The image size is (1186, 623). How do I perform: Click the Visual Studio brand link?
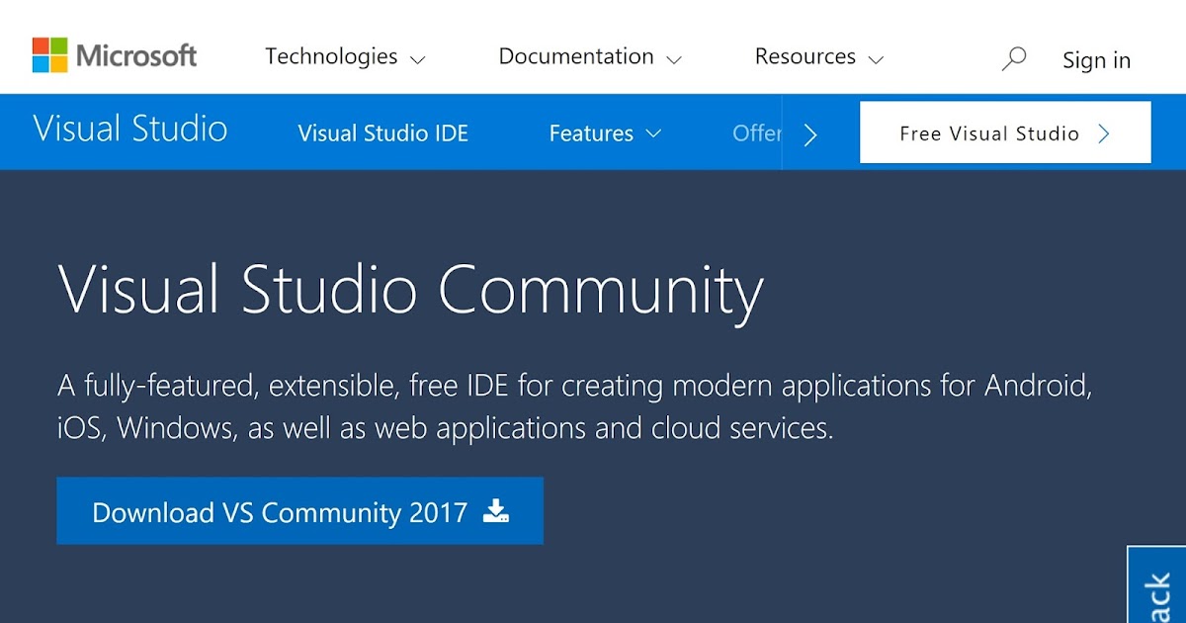[x=130, y=129]
